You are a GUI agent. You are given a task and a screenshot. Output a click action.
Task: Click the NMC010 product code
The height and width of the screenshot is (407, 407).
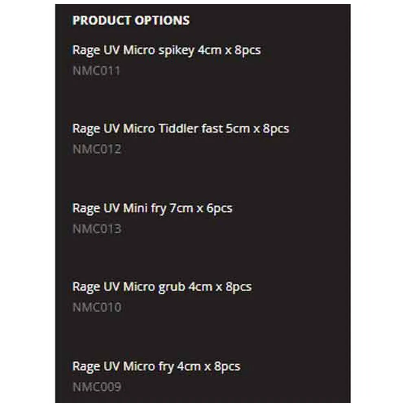[97, 307]
